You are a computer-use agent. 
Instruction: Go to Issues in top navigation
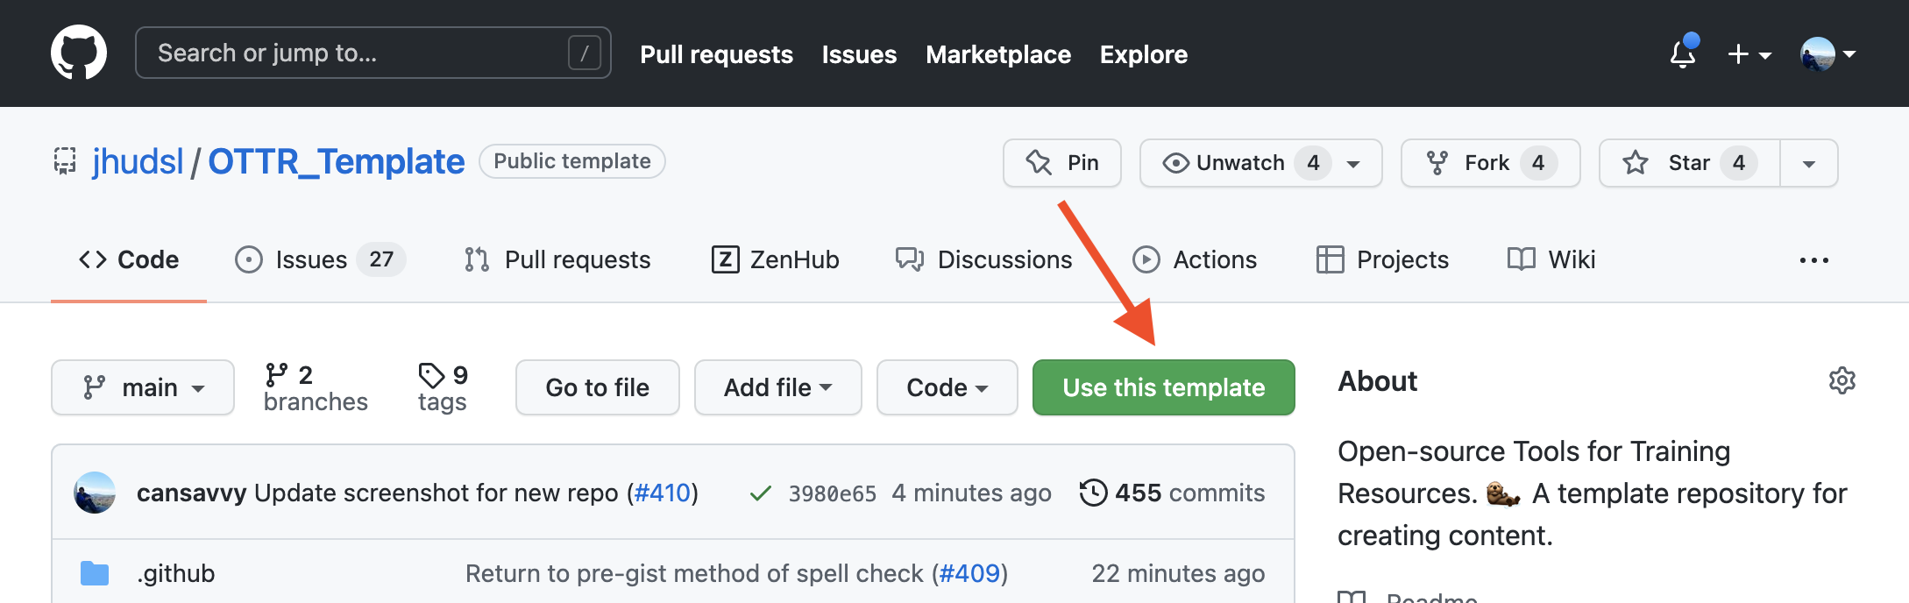[859, 54]
